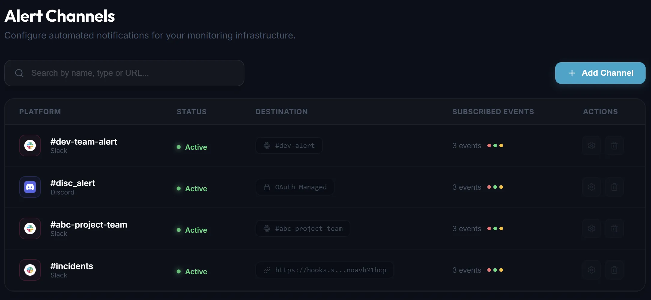This screenshot has height=300, width=651.
Task: Click the Slack logo for #abc-project-team
Action: [30, 228]
